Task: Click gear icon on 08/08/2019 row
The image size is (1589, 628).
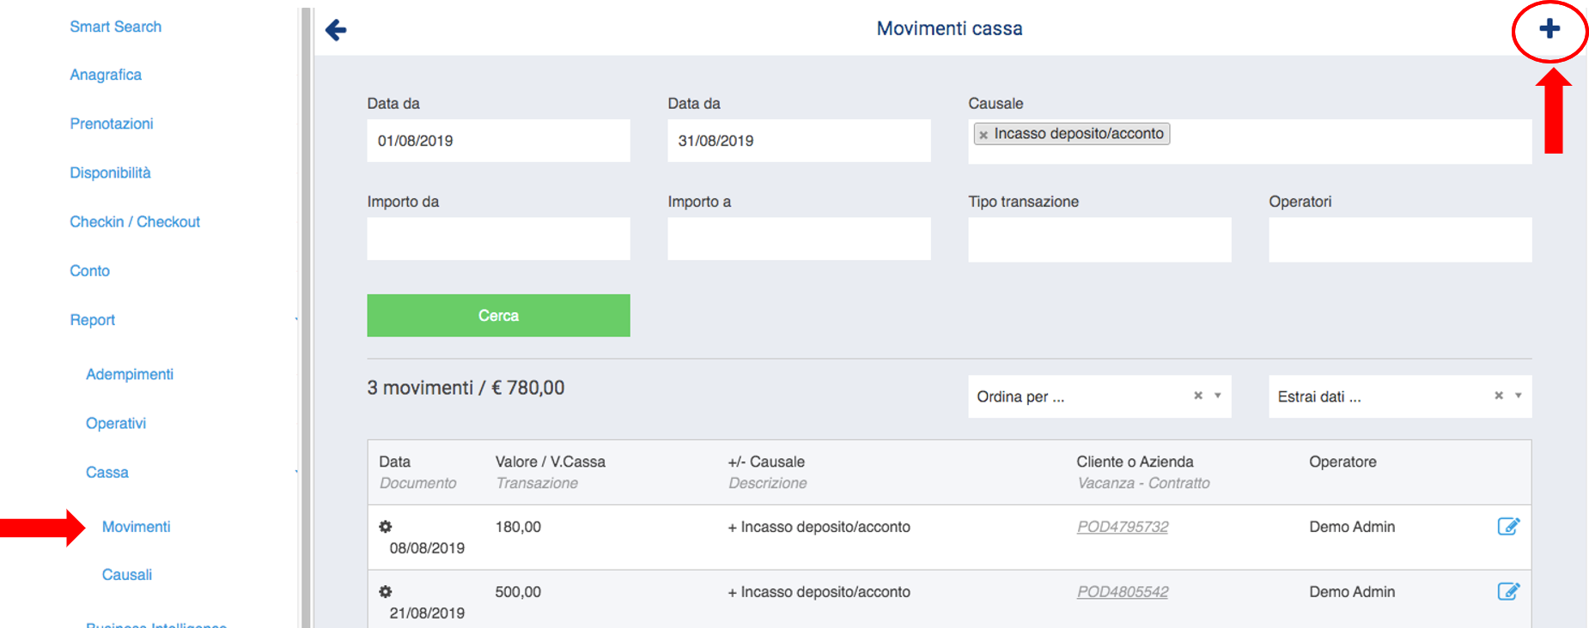Action: pyautogui.click(x=386, y=527)
